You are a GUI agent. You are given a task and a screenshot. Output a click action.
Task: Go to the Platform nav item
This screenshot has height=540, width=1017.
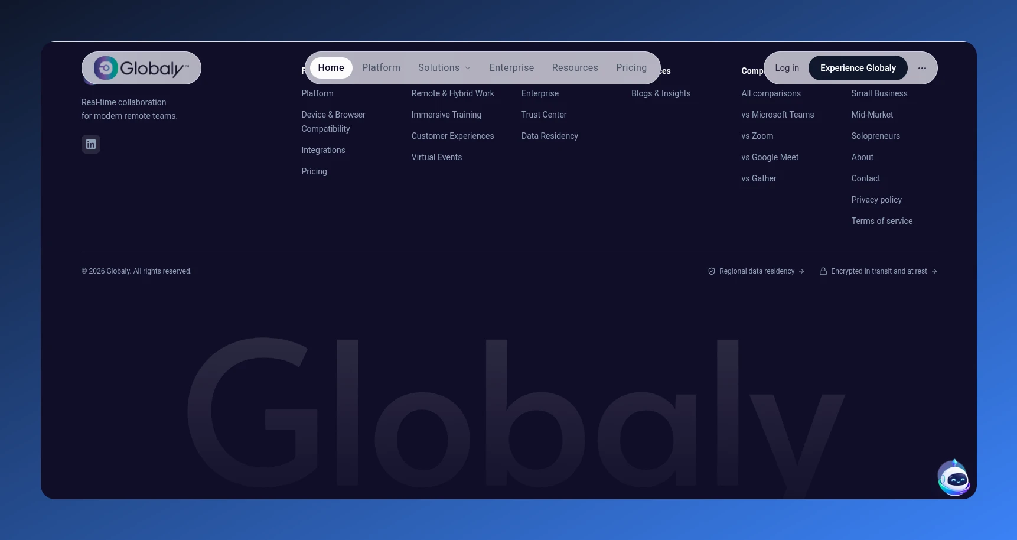click(x=381, y=68)
